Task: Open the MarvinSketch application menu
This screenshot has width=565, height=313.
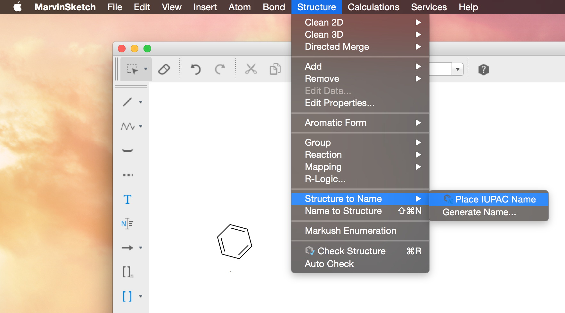Action: [65, 7]
